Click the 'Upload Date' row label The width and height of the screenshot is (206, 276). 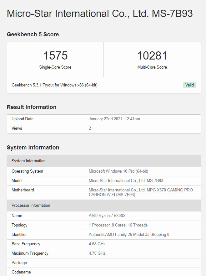[x=23, y=119]
